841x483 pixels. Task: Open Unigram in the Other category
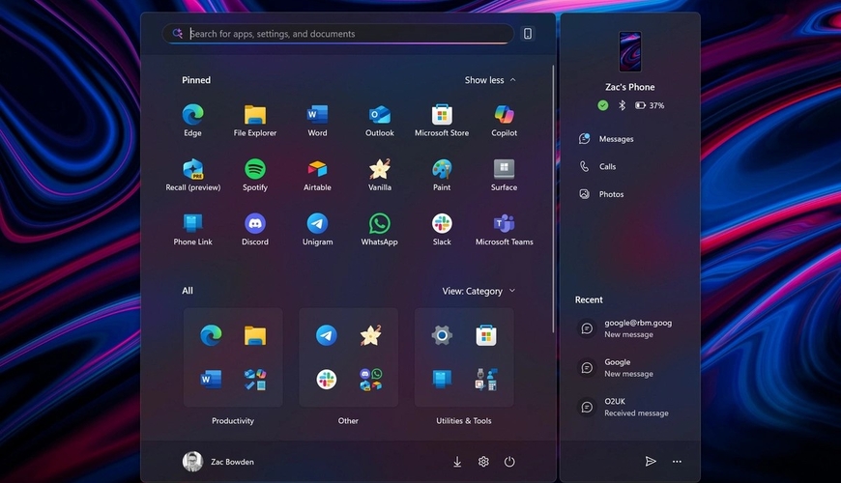point(326,335)
